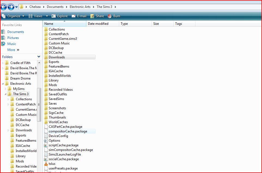
Task: Select the Downloads folder icon in file list
Action: click(46, 57)
